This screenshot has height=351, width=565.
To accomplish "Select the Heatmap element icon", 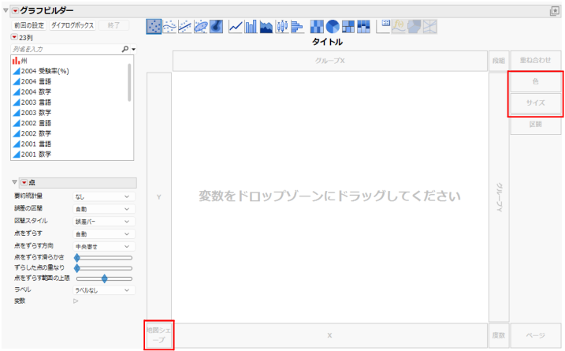I will click(317, 26).
